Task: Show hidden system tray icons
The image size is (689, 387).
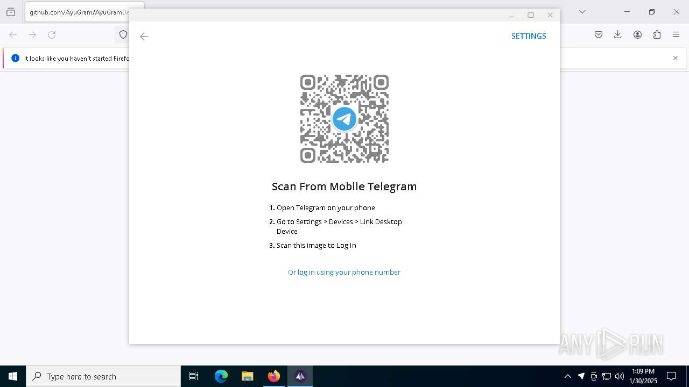Action: click(x=568, y=376)
